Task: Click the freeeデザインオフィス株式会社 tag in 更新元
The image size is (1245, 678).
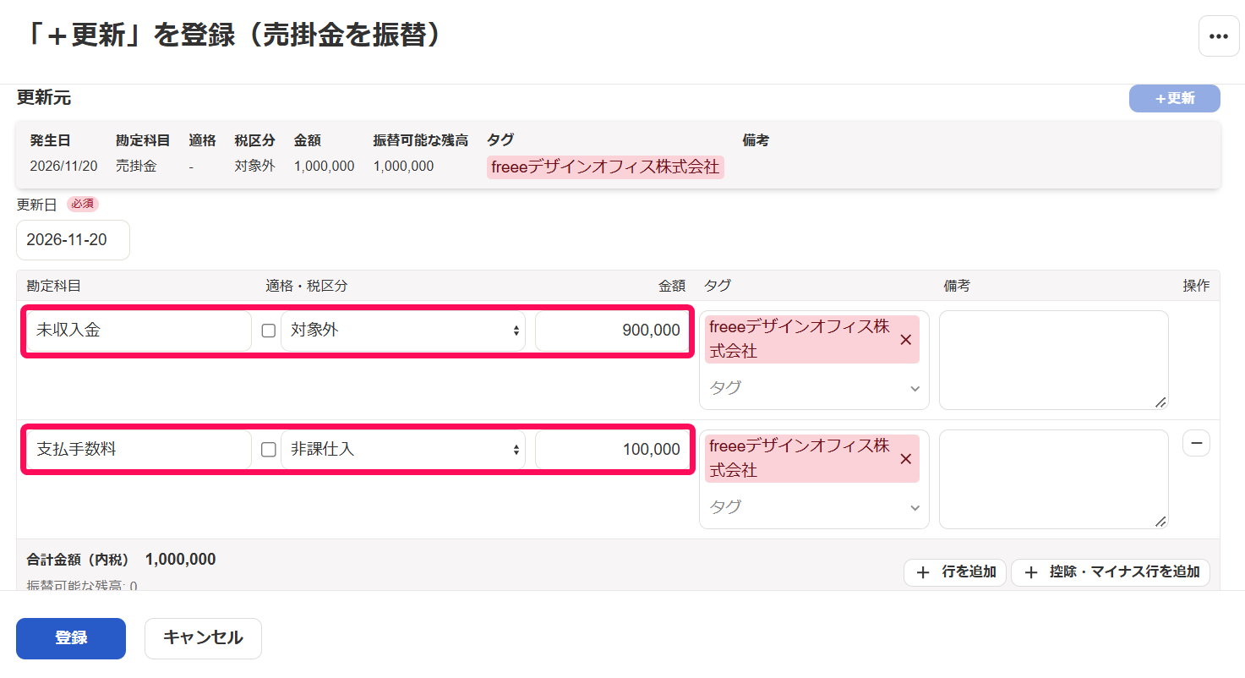Action: (x=605, y=167)
